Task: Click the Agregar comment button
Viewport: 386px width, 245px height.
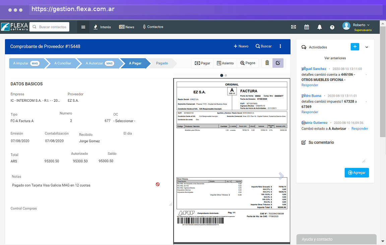Action: coord(357,173)
